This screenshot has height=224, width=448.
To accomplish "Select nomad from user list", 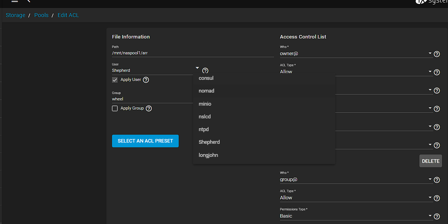I will (264, 91).
